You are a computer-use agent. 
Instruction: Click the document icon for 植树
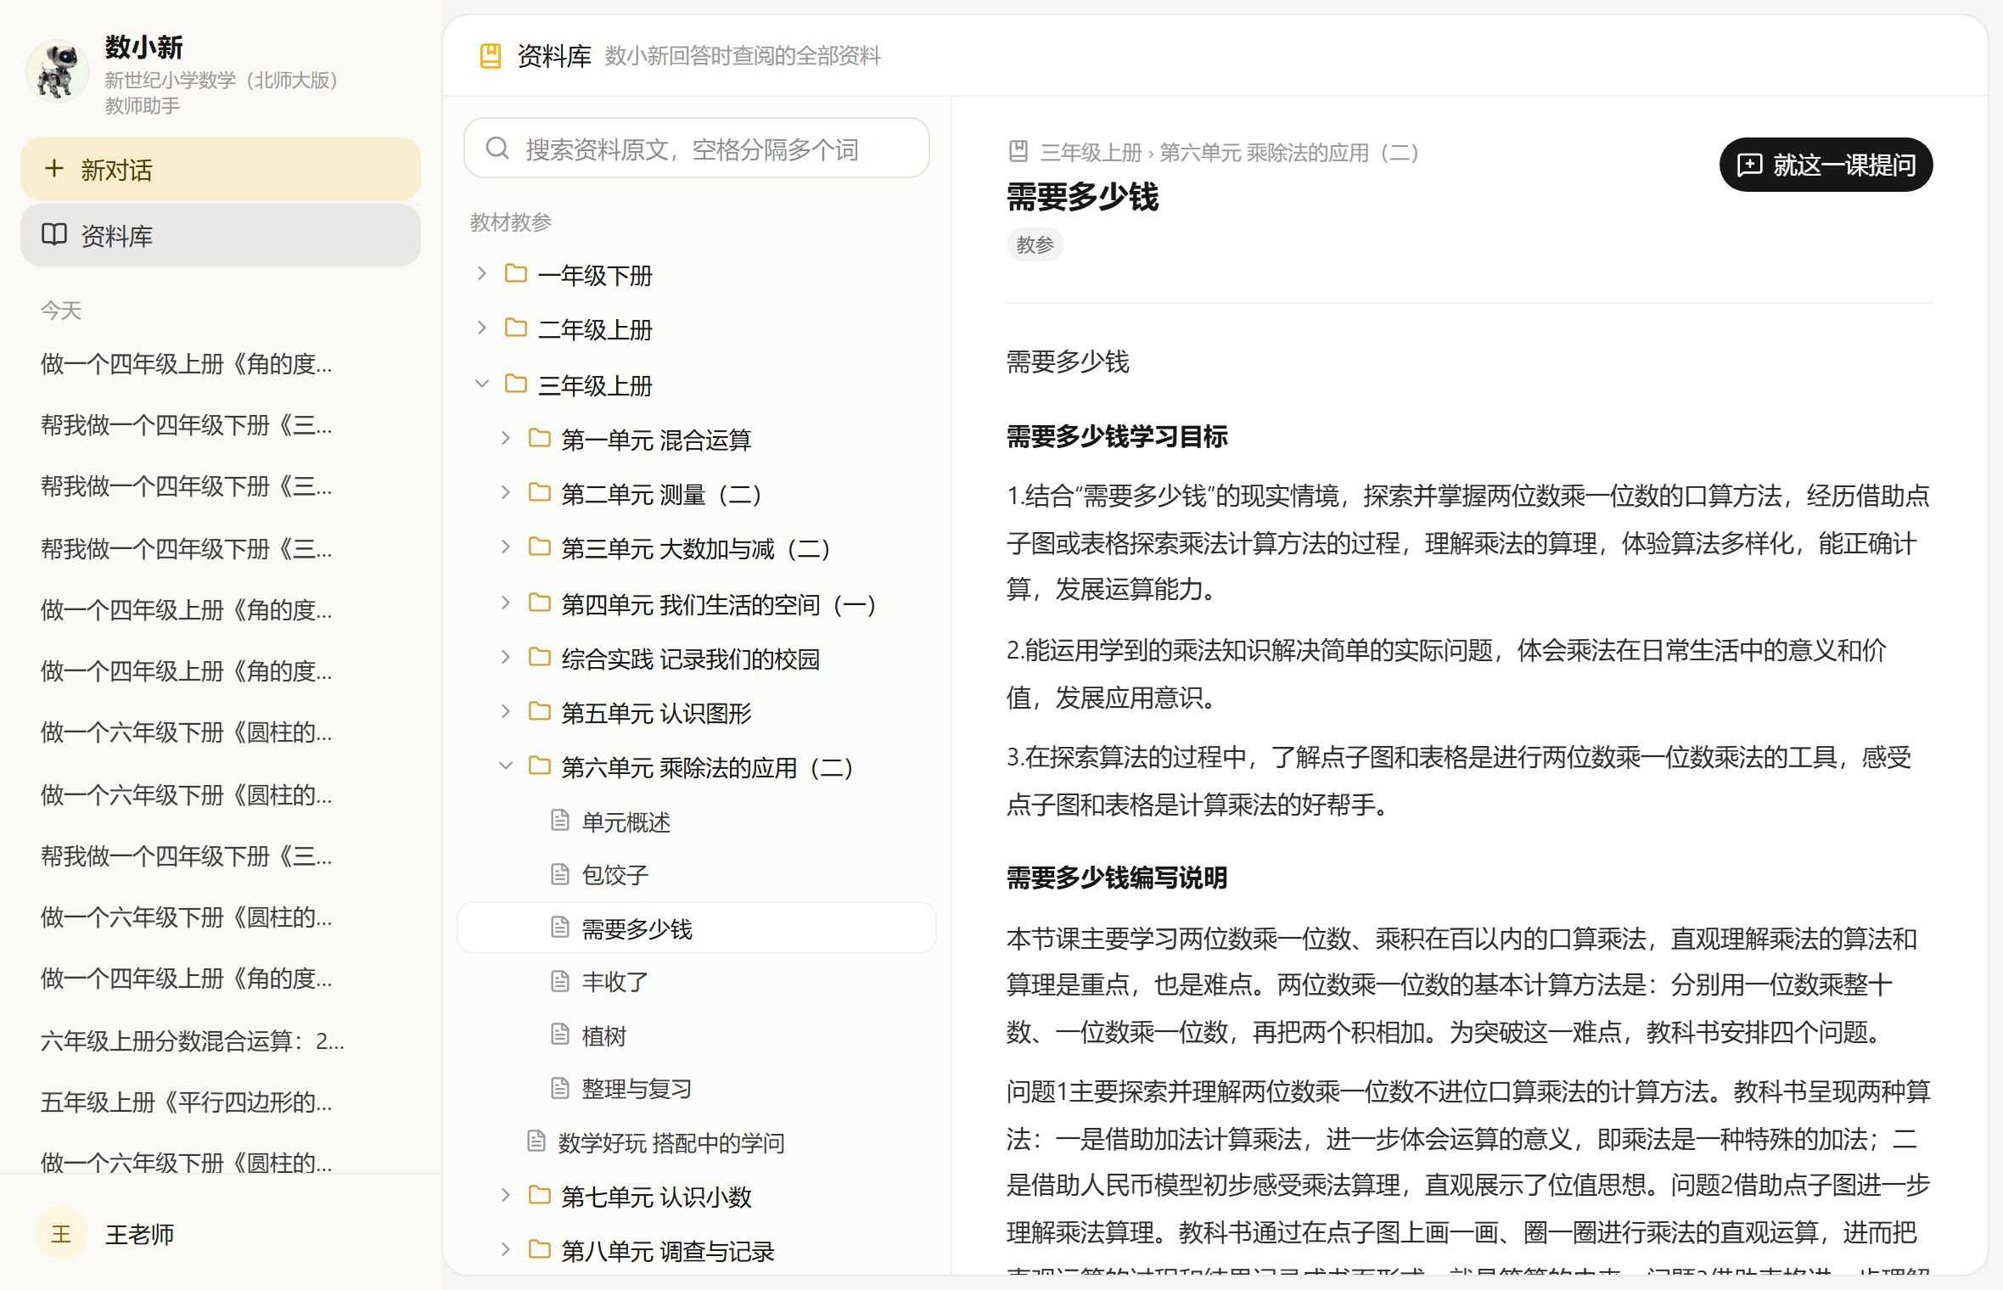pyautogui.click(x=560, y=1034)
